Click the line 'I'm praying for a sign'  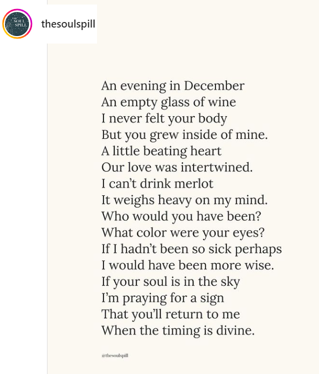[162, 298]
